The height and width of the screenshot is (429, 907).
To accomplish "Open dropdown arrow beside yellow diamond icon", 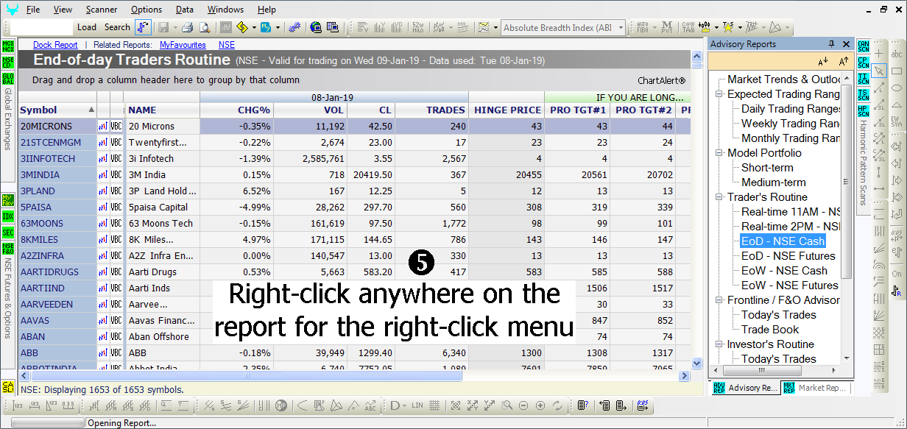I will [x=254, y=27].
